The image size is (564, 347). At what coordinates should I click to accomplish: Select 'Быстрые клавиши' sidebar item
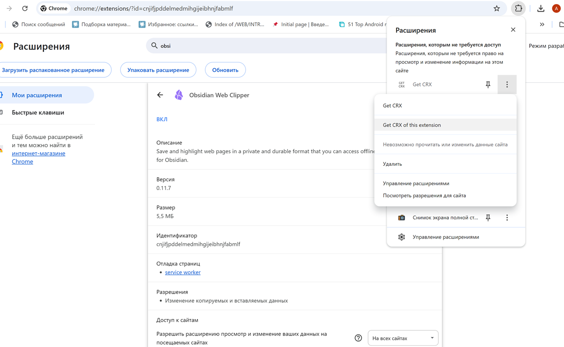coord(38,112)
